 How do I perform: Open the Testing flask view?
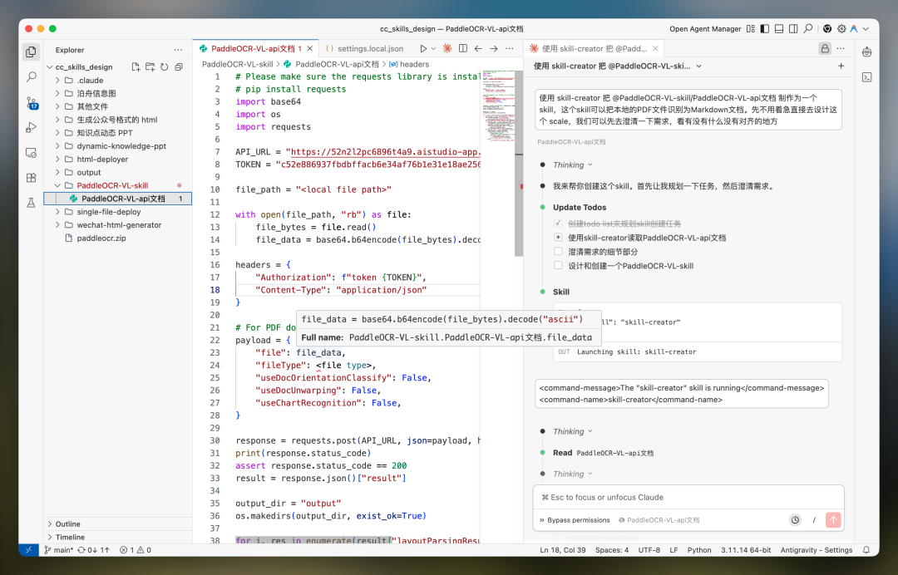tap(31, 203)
